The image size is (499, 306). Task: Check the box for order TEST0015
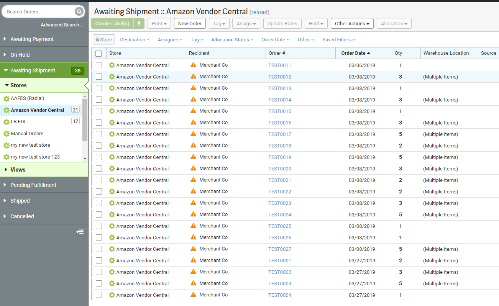pos(99,111)
